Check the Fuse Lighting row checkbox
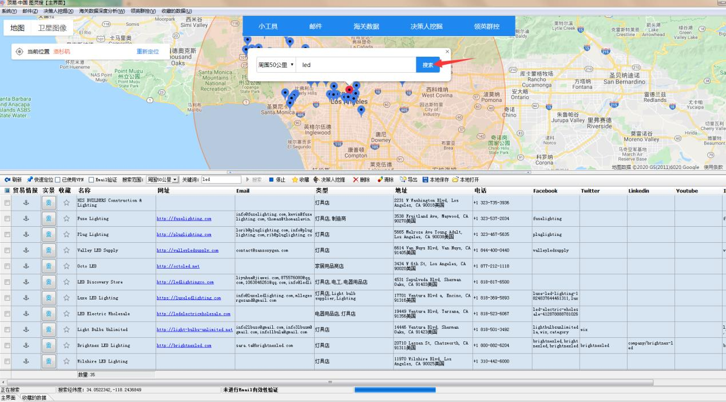726x402 pixels. click(x=7, y=218)
